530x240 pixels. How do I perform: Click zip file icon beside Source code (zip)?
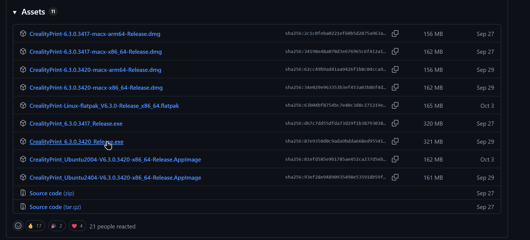point(23,193)
